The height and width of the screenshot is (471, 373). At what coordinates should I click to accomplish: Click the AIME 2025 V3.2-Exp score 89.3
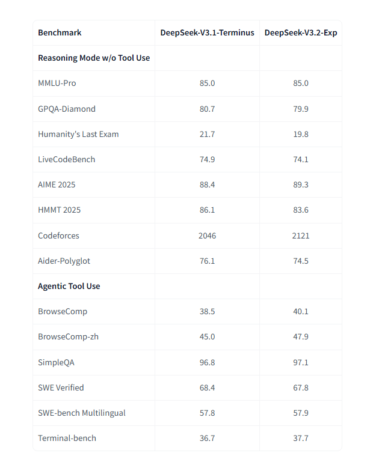(x=301, y=184)
